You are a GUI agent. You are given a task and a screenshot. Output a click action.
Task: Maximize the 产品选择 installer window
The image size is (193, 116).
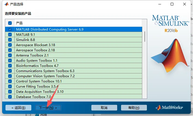click(172, 4)
